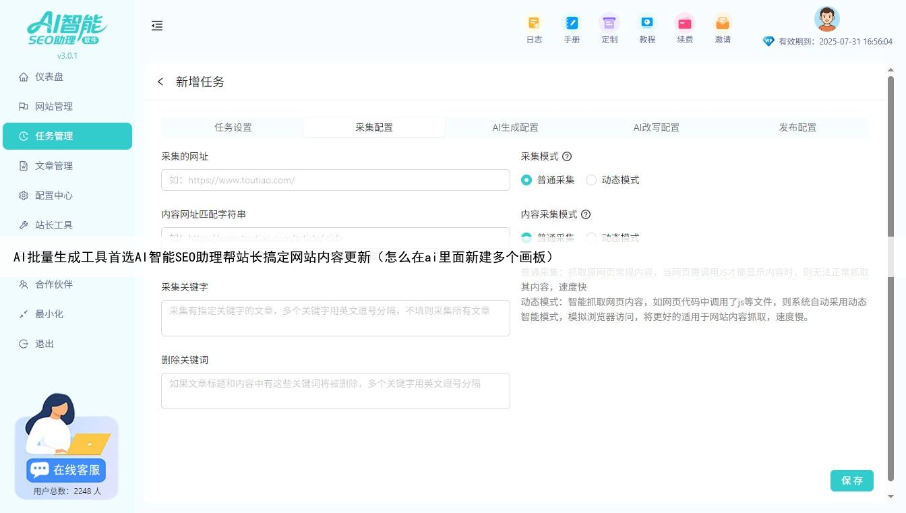This screenshot has width=906, height=513.
Task: Click the 采集的网址 URL input field
Action: (x=335, y=180)
